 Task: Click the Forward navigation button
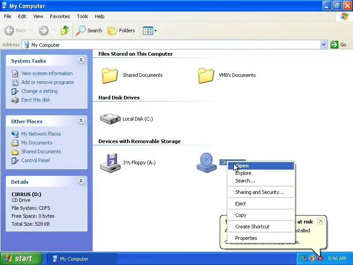tap(44, 30)
